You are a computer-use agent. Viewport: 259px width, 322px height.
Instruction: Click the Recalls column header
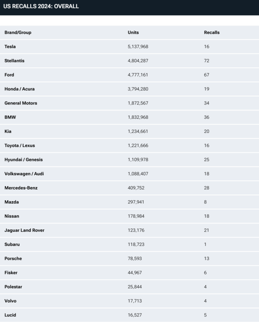[212, 32]
